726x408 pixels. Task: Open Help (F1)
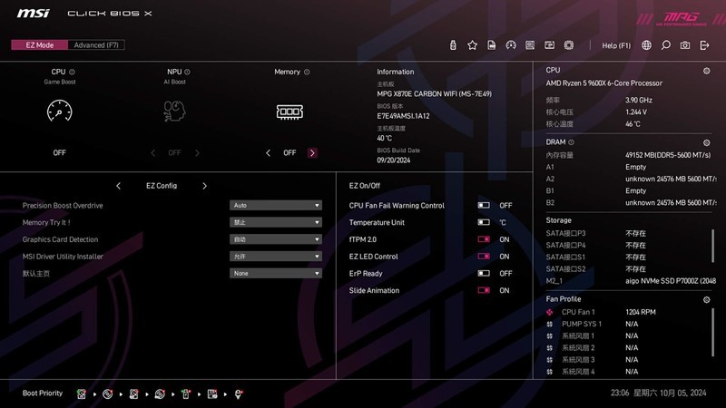616,45
